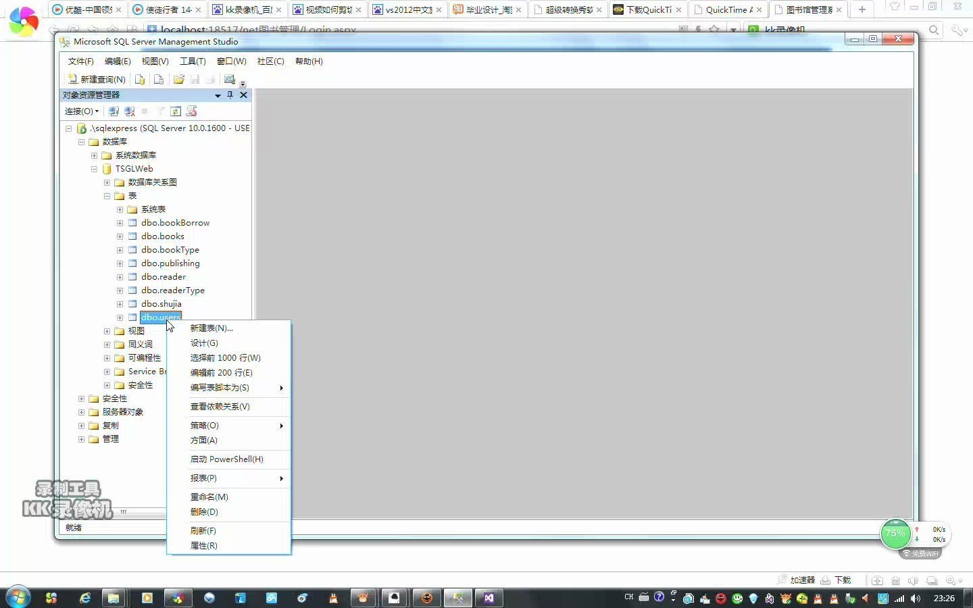Open the 连接(O) dropdown in Object Explorer
Image resolution: width=973 pixels, height=608 pixels.
click(81, 111)
